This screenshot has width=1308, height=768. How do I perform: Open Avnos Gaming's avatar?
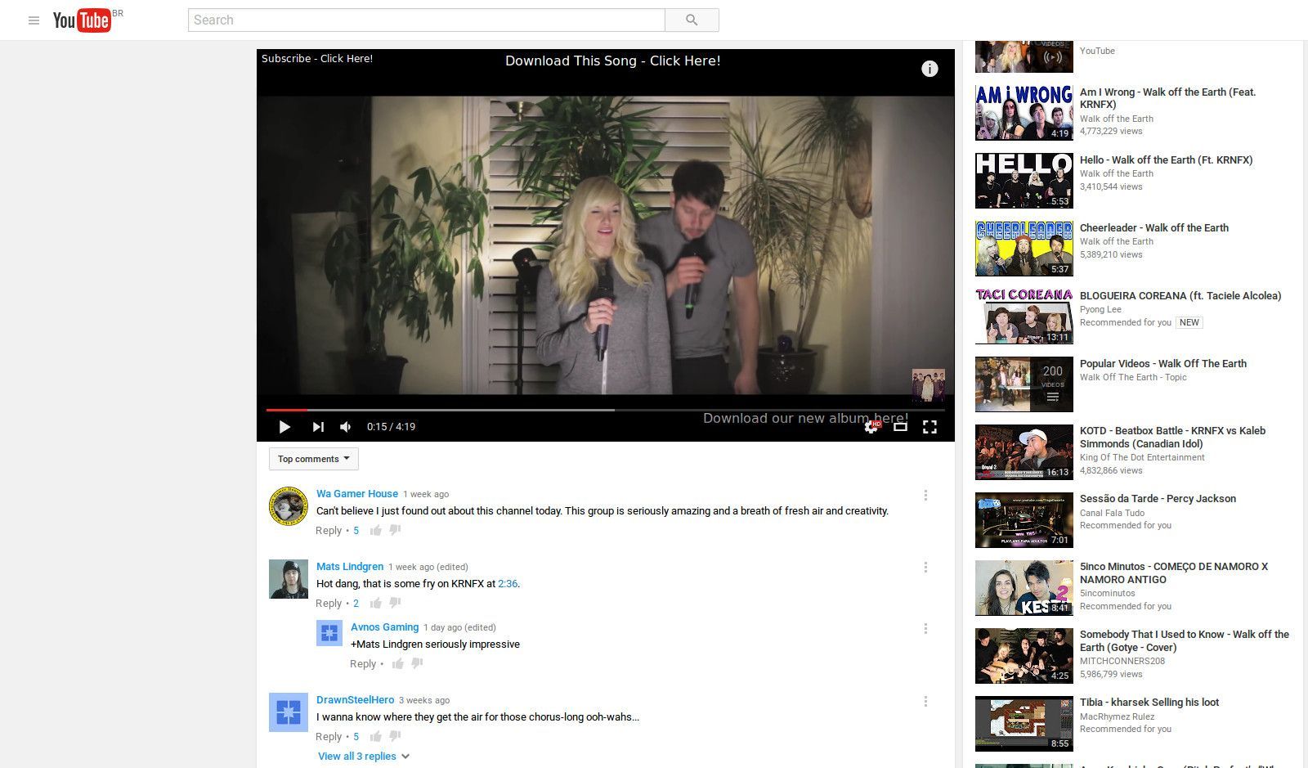point(329,633)
